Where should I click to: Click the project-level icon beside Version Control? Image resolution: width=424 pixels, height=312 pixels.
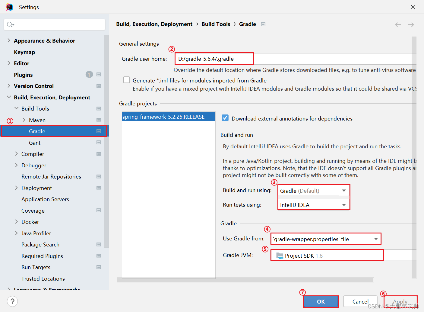click(98, 86)
